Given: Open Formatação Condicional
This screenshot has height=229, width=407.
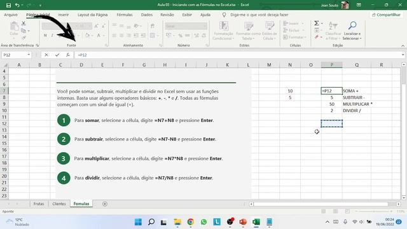Looking at the screenshot, I should click(x=223, y=31).
